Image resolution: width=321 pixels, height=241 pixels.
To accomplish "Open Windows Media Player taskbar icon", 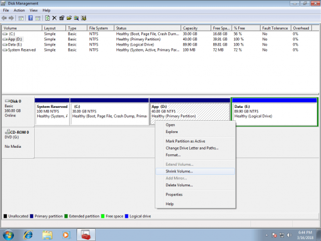I will coord(66,235).
